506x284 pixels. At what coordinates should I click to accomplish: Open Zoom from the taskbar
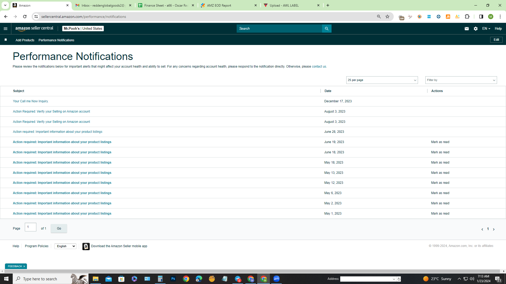point(276,279)
